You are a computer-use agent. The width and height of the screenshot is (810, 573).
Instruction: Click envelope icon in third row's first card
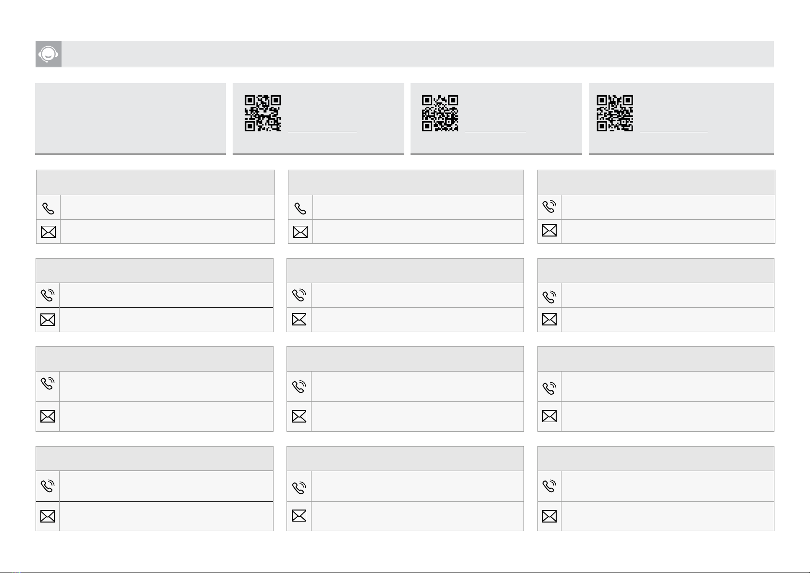point(48,416)
